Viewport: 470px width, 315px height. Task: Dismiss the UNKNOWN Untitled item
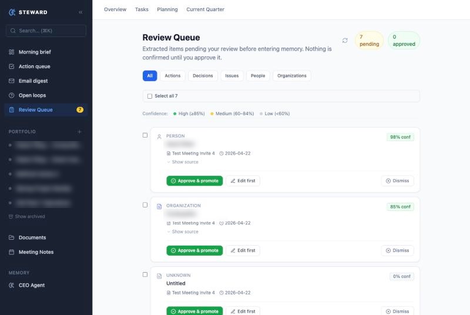[x=398, y=311]
